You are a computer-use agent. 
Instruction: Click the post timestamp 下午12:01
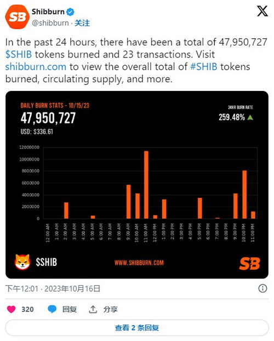click(x=22, y=289)
